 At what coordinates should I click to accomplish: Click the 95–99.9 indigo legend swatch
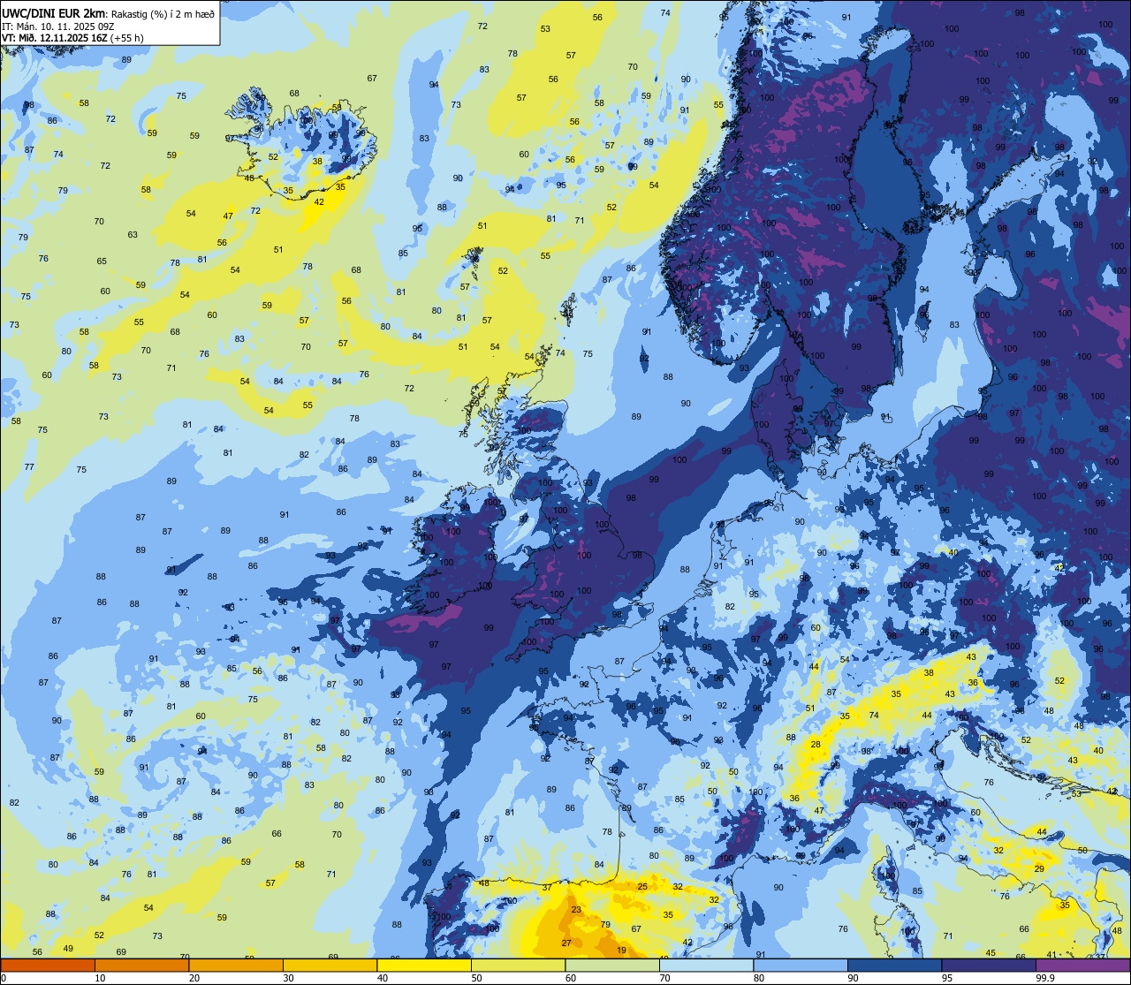tap(989, 965)
